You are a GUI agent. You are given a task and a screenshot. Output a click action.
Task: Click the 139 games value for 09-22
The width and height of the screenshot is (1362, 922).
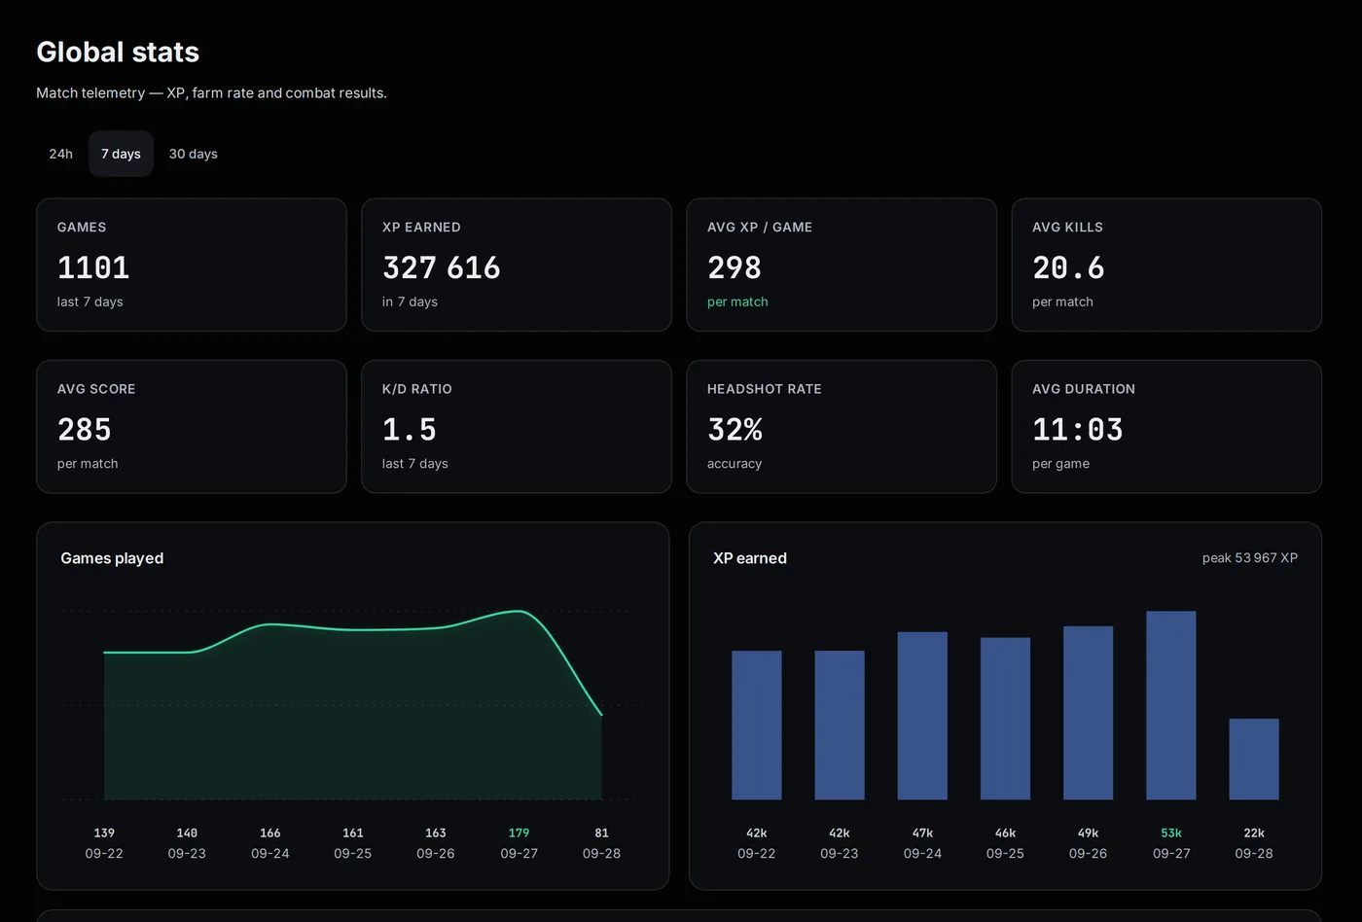(104, 833)
